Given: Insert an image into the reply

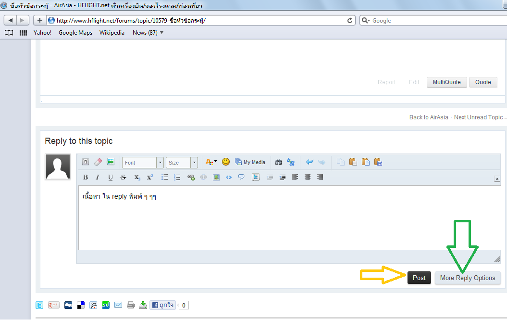Looking at the screenshot, I should pyautogui.click(x=216, y=177).
